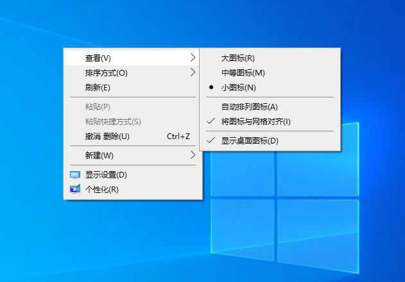Click the monitor icon beside 显示设置
This screenshot has height=282, width=405.
point(75,174)
